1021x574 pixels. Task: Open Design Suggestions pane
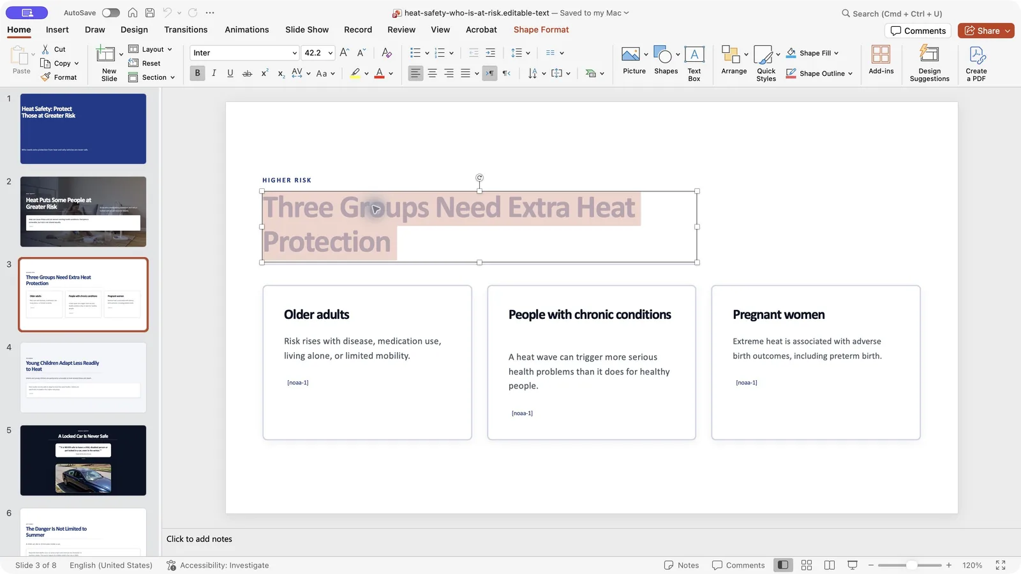click(x=929, y=63)
